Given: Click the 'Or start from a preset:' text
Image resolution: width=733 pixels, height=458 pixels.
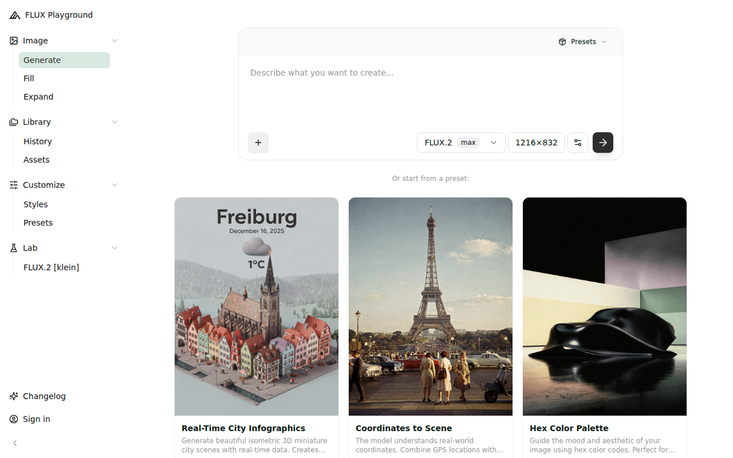Looking at the screenshot, I should (x=431, y=179).
